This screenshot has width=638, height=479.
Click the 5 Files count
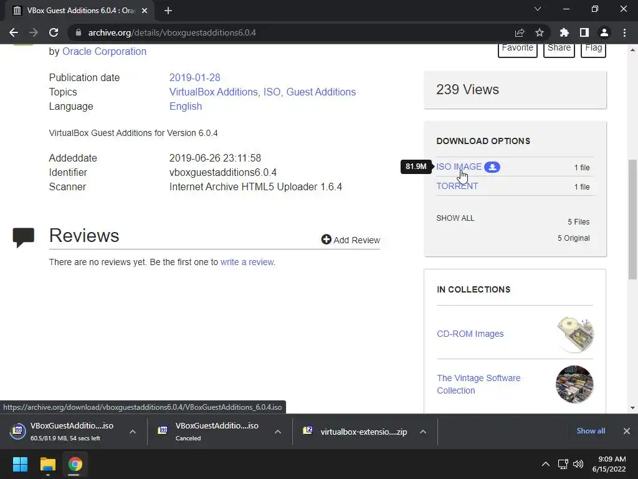(x=579, y=222)
